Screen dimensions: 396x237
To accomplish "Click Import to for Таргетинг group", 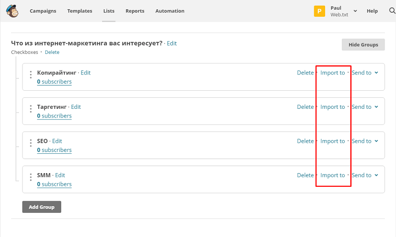I will point(333,107).
